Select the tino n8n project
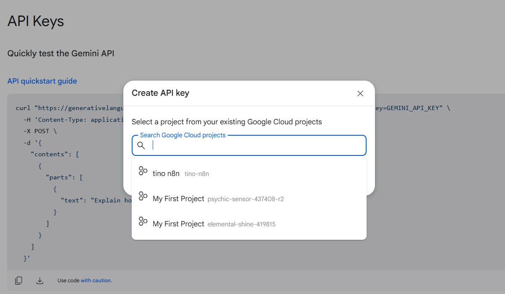 click(x=249, y=173)
